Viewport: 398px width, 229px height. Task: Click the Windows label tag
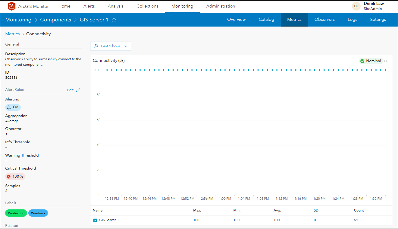[38, 213]
